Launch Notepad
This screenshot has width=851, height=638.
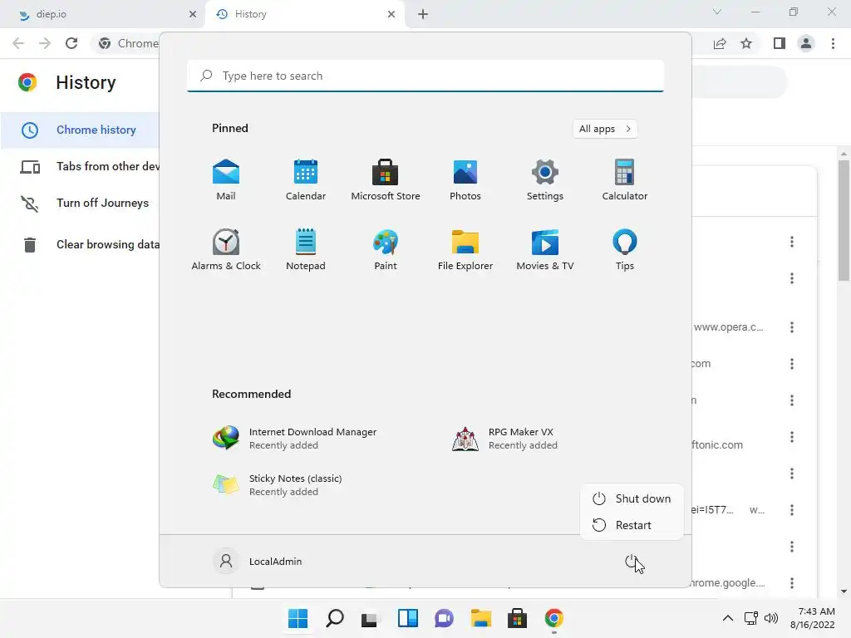306,249
